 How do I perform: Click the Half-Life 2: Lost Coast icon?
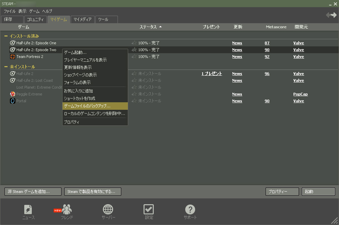click(13, 80)
